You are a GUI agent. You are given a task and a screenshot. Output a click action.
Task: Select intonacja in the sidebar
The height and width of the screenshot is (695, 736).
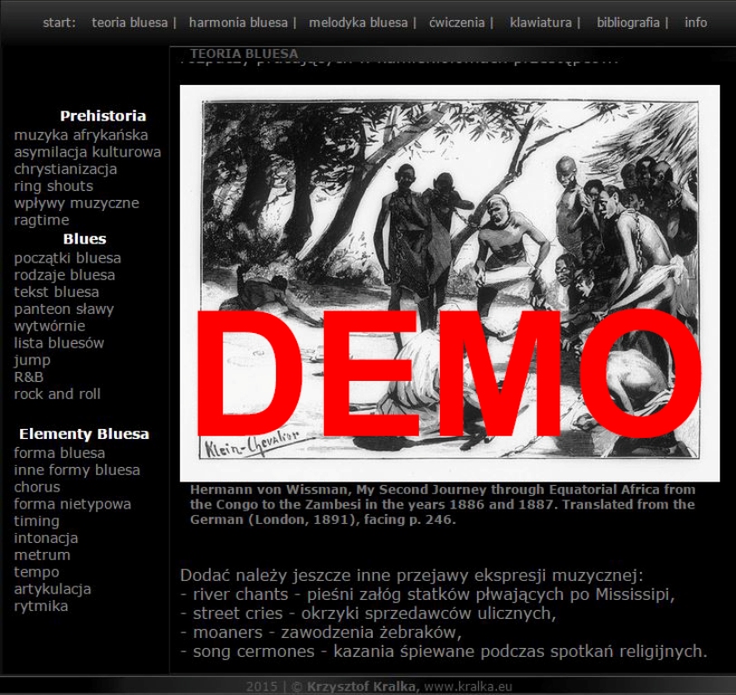click(x=46, y=538)
